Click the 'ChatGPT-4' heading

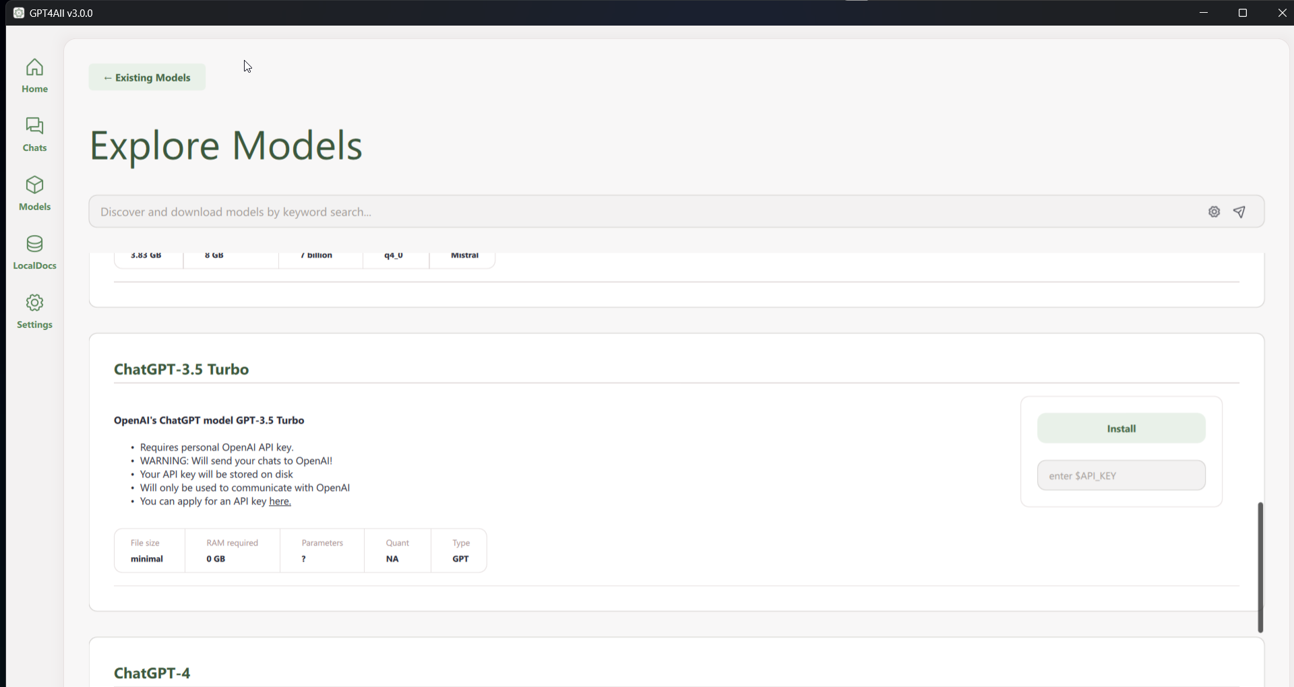click(x=152, y=673)
